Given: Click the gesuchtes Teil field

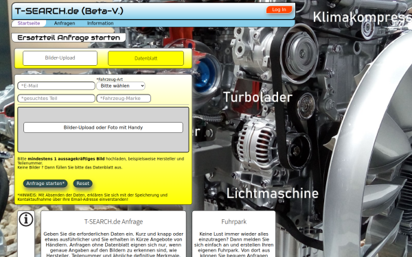Looking at the screenshot, I should (x=56, y=98).
